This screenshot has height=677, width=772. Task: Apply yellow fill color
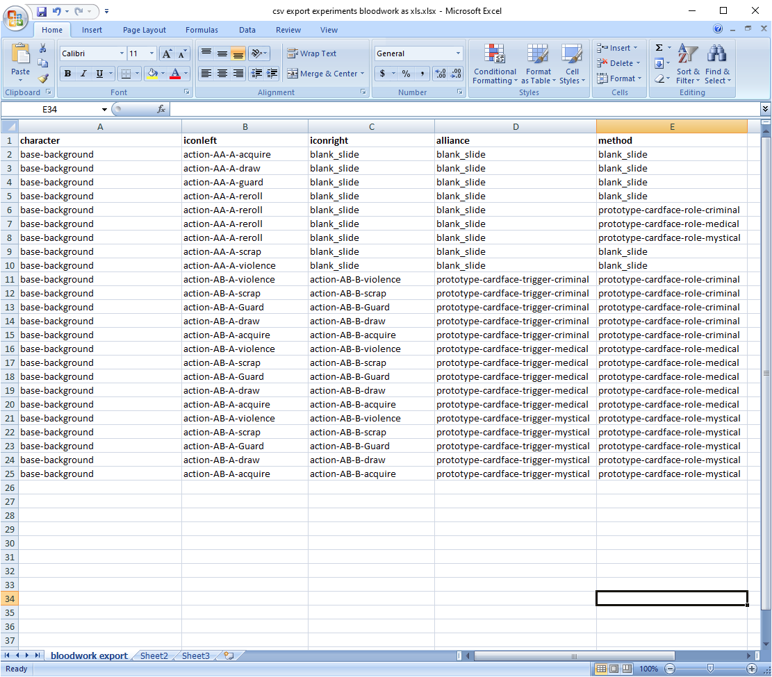coord(153,74)
